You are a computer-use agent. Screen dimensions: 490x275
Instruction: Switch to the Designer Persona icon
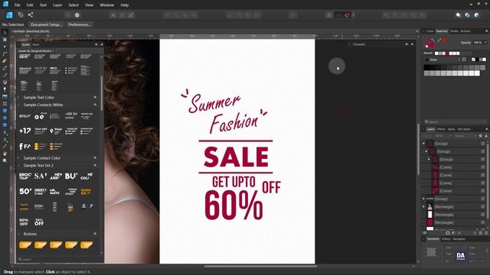pos(9,15)
